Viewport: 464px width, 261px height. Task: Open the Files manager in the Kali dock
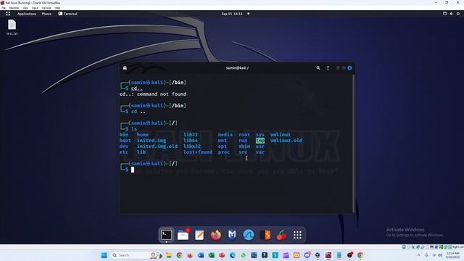pos(183,235)
